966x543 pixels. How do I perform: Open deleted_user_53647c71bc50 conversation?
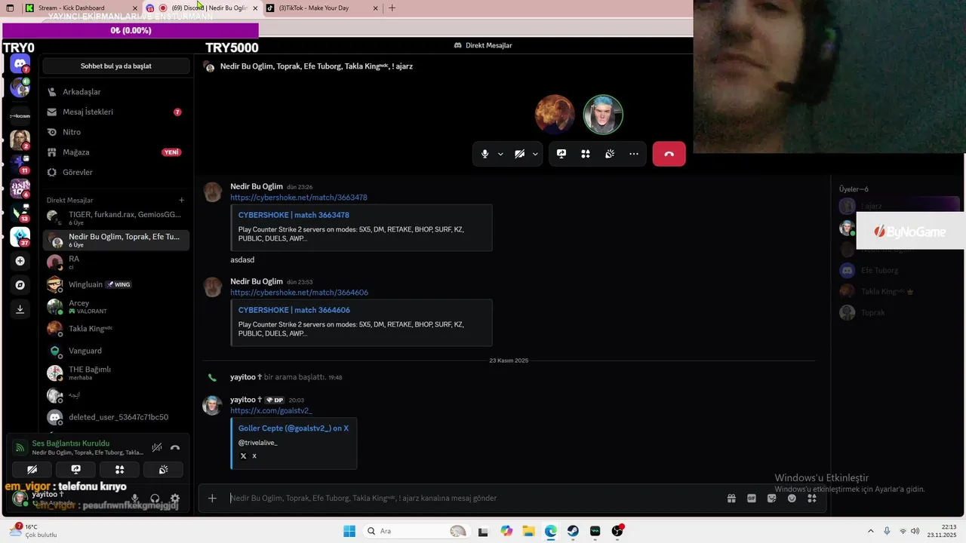point(115,417)
